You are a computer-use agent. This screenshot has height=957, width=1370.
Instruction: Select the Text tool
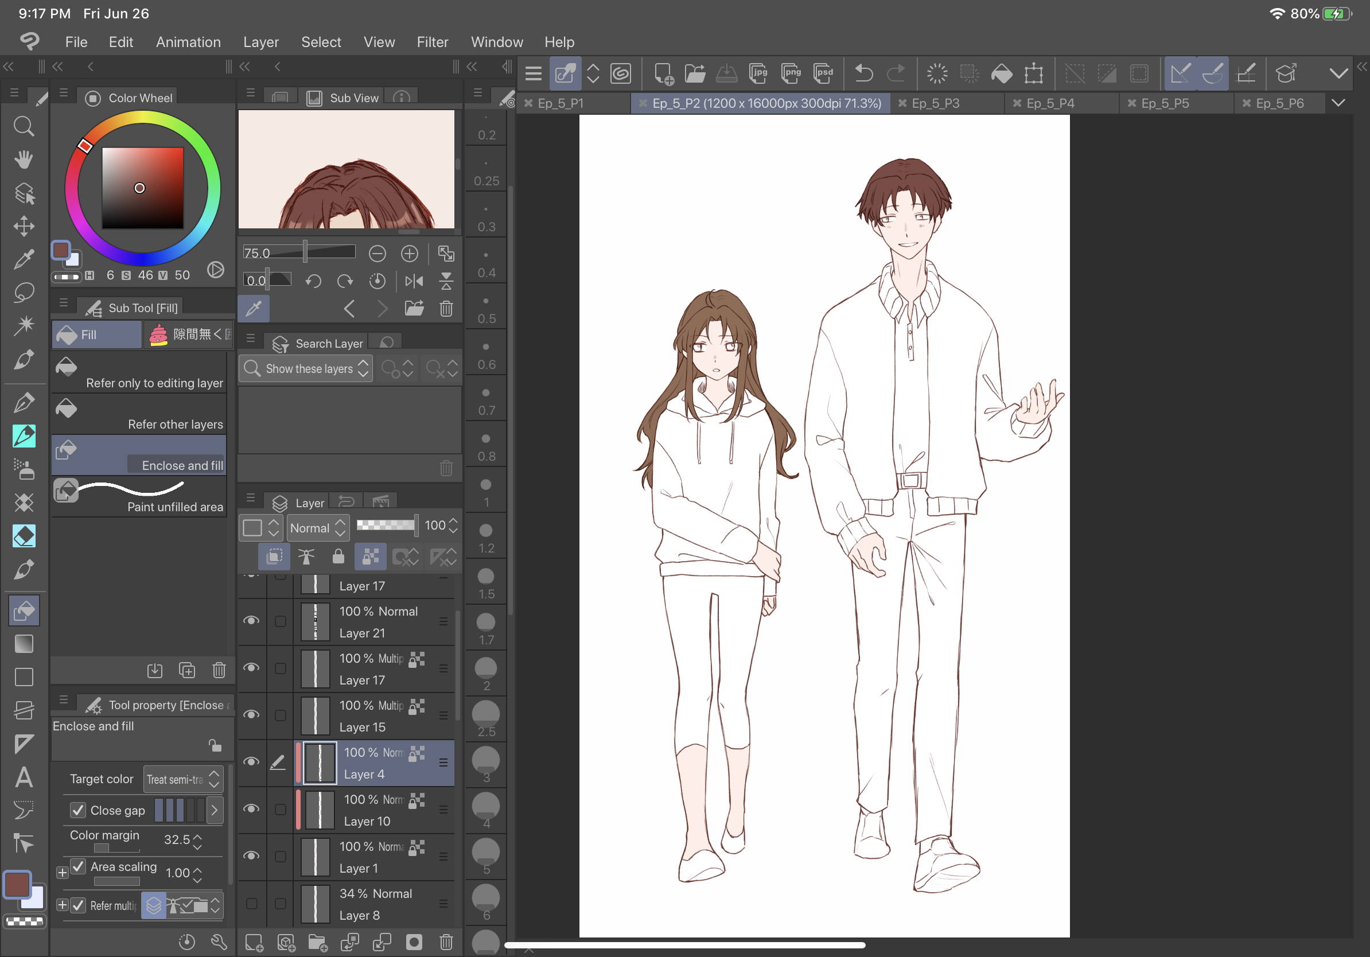24,777
